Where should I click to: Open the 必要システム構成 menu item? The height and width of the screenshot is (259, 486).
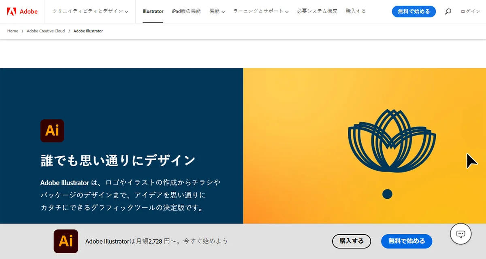pos(317,11)
